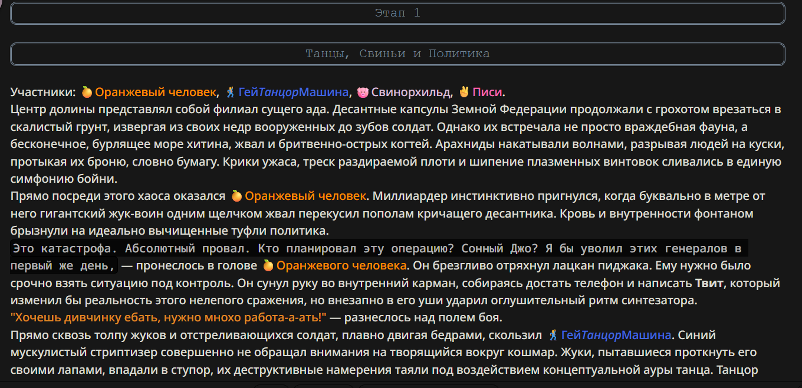Click the orange emoji before 'Оранжевый человек. Миллиардер'
802x388 pixels.
236,196
